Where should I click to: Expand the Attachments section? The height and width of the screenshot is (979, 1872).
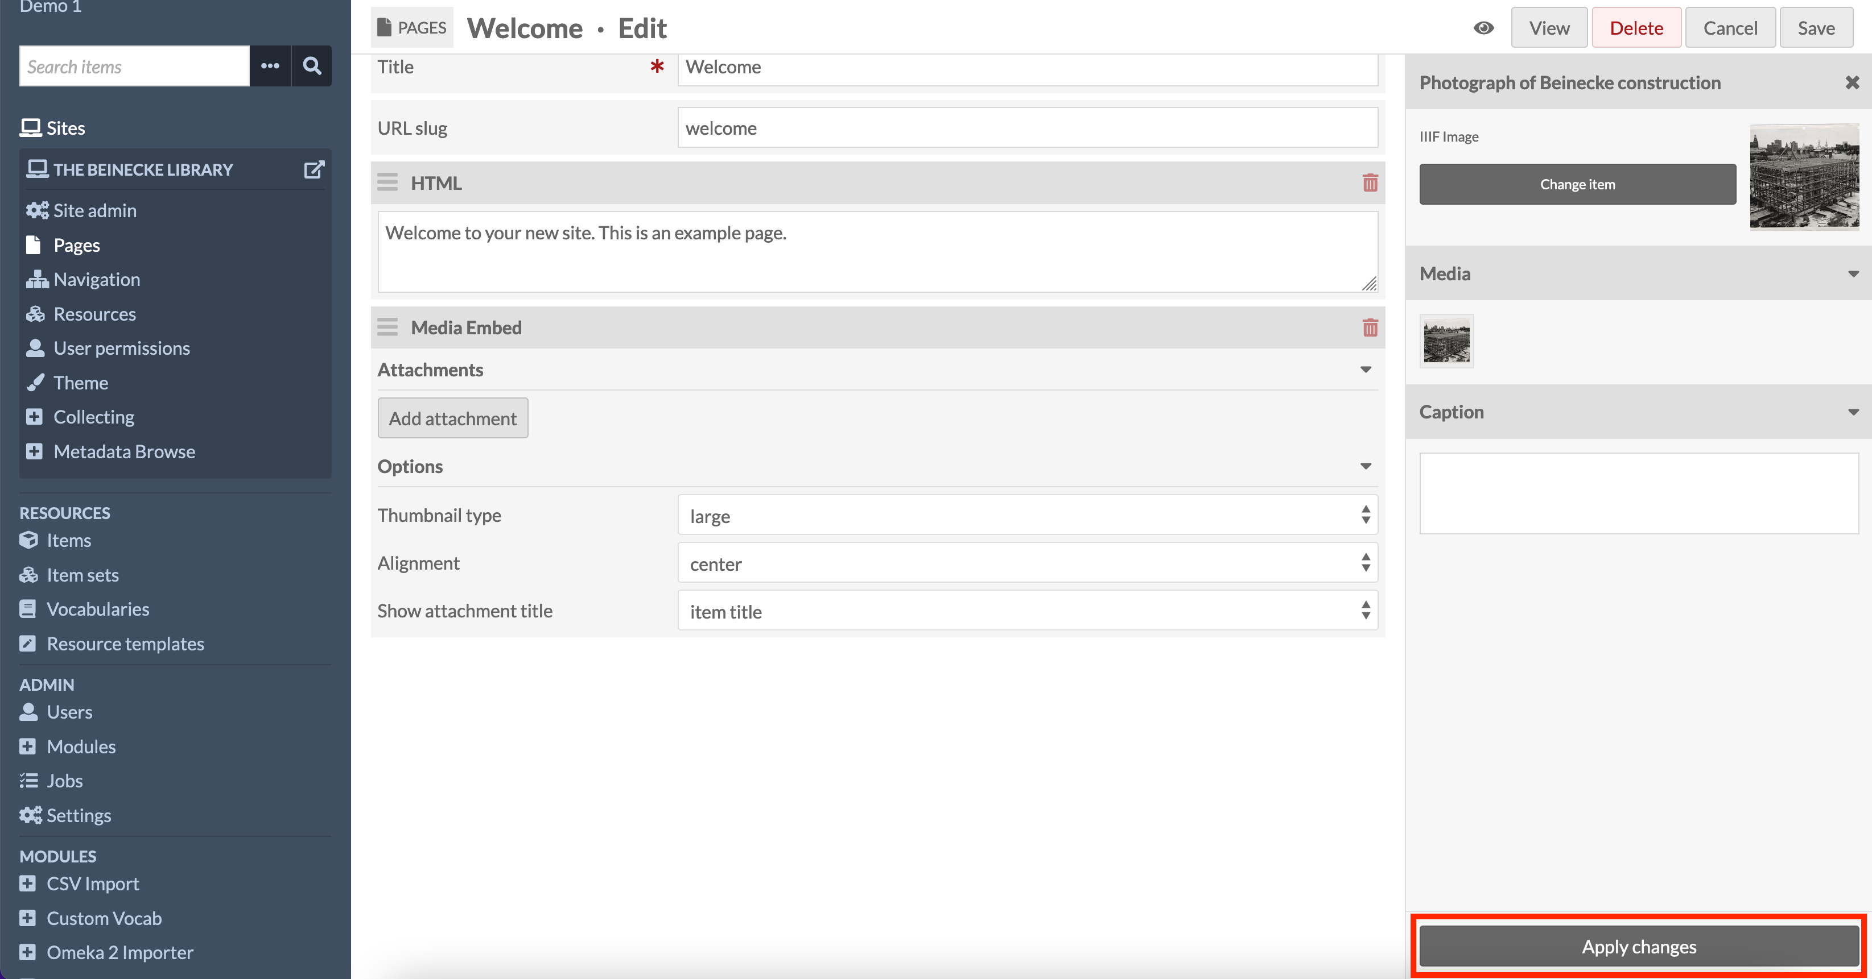click(x=1366, y=370)
